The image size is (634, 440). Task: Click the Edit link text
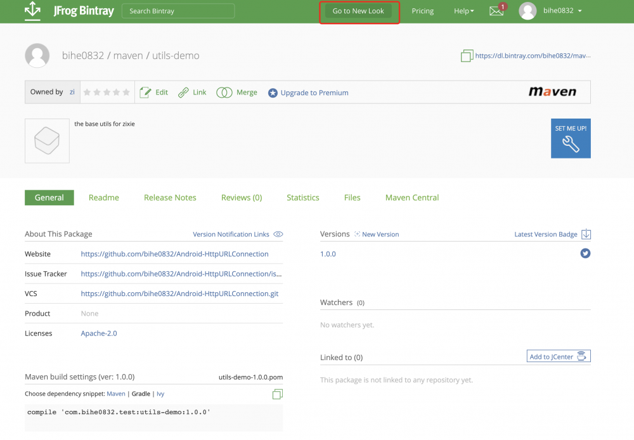click(x=162, y=92)
